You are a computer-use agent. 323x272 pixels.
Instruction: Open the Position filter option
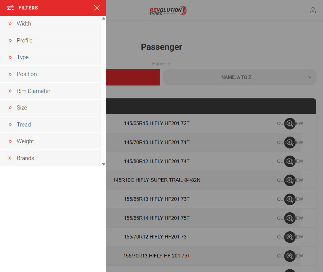click(50, 74)
